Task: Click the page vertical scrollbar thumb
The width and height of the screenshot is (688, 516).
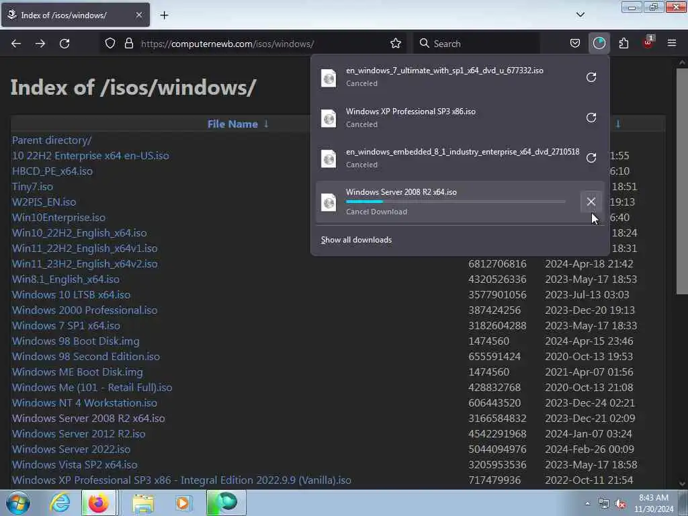Action: [x=681, y=181]
